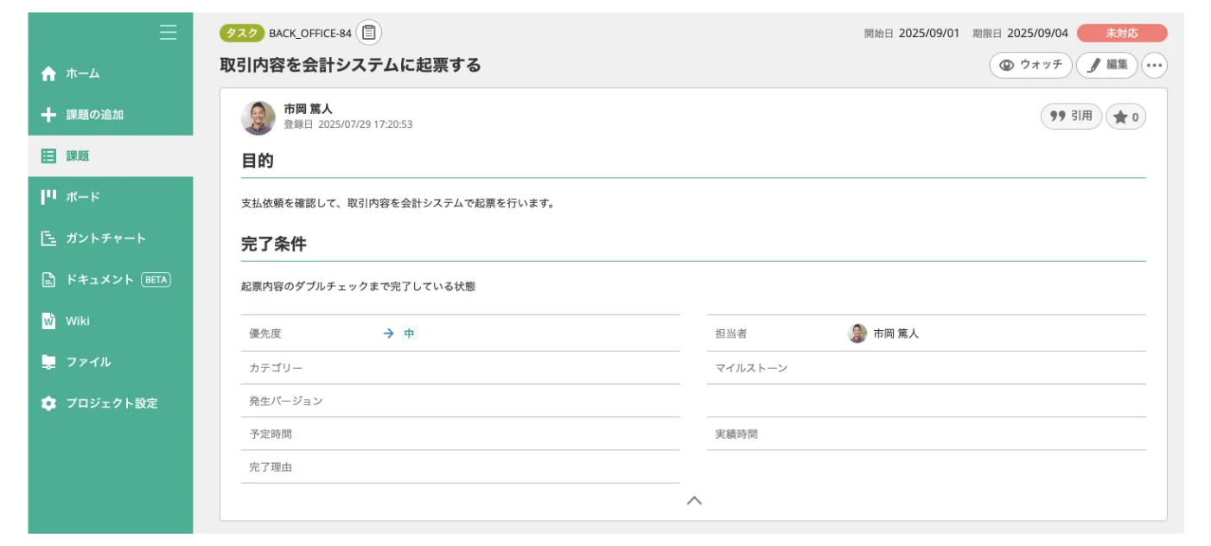The height and width of the screenshot is (546, 1211).
Task: Star this issue with star button
Action: click(1125, 117)
